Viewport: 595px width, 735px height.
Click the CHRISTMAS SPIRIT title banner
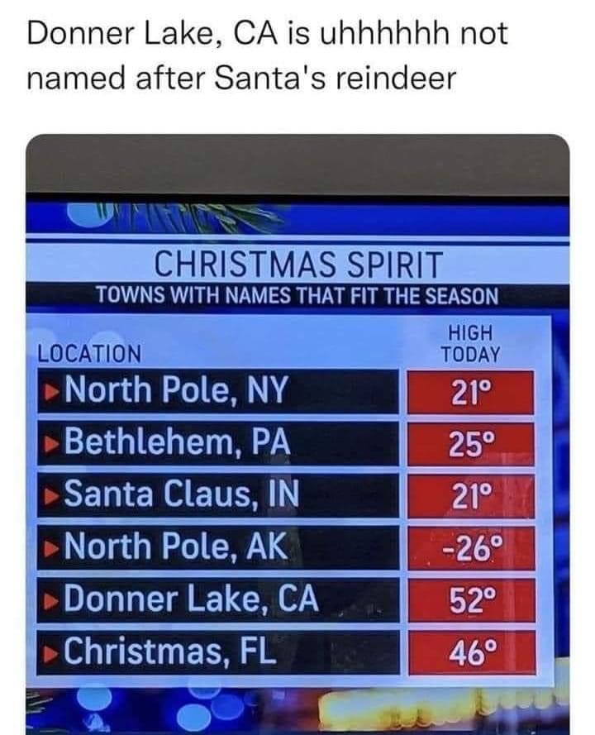click(x=298, y=264)
